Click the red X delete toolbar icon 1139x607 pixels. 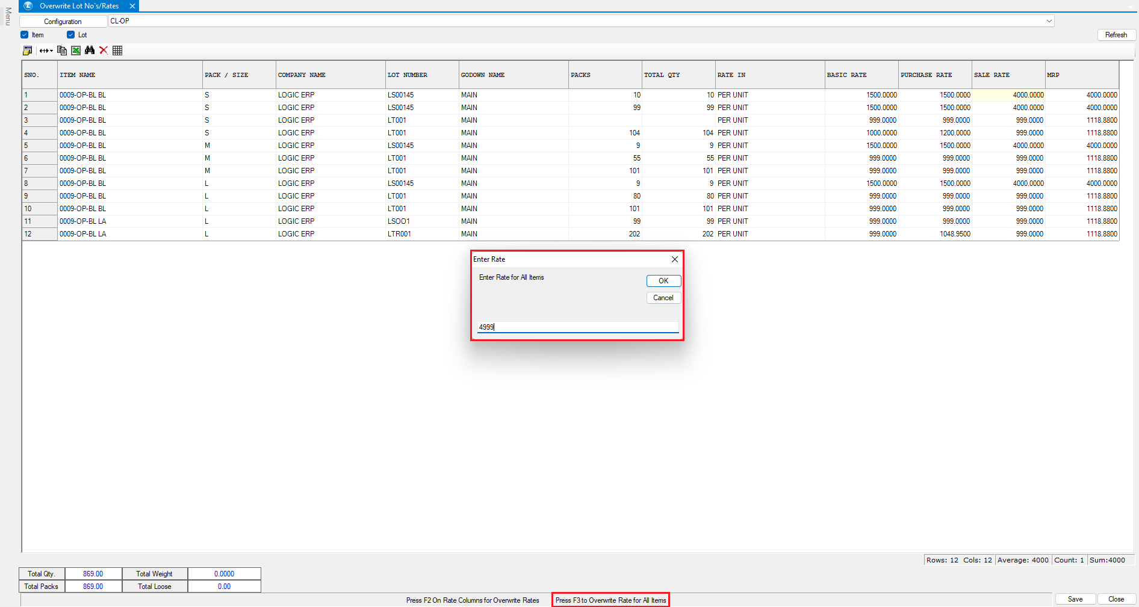[104, 51]
